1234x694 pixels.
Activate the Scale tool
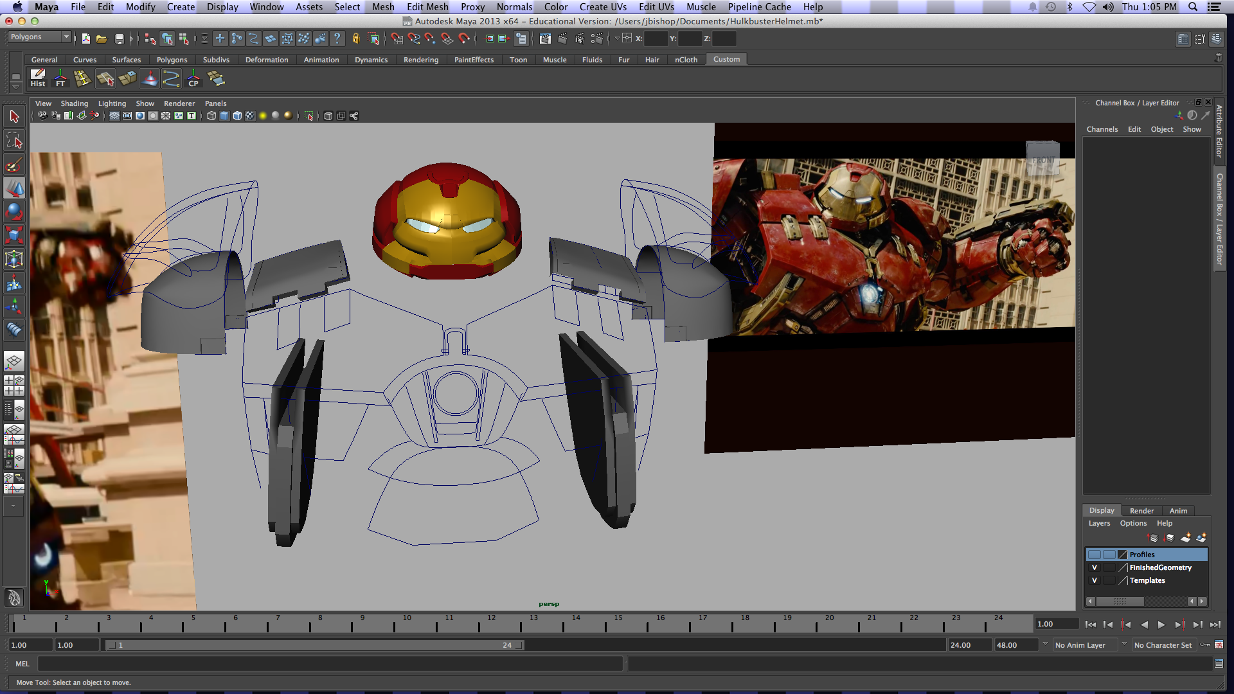tap(14, 235)
